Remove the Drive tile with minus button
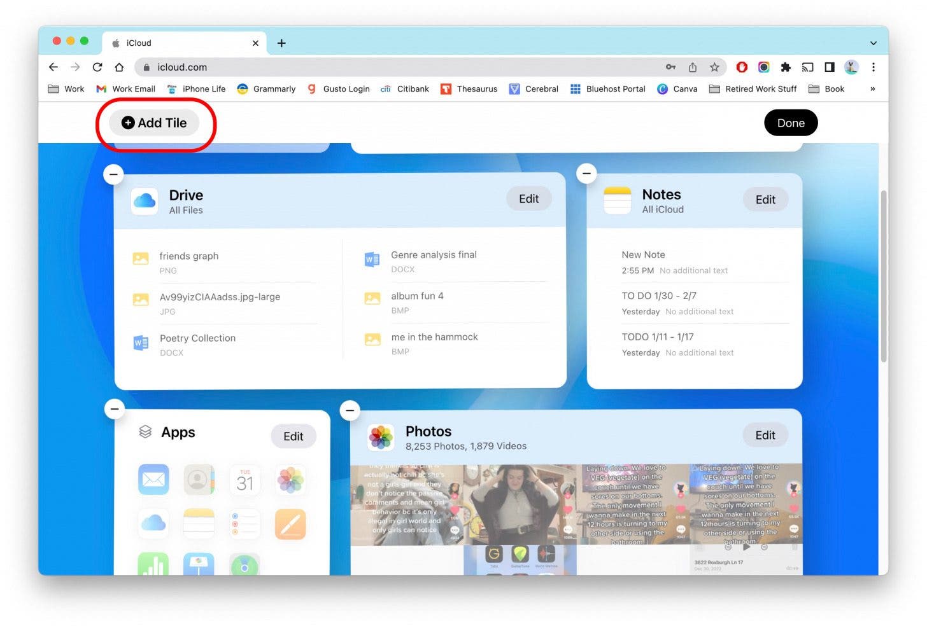The height and width of the screenshot is (626, 927). tap(113, 174)
